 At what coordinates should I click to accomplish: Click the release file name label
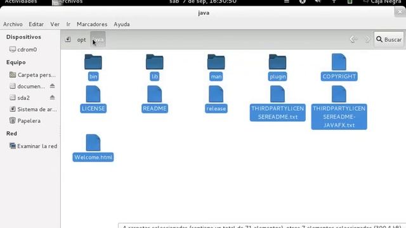pyautogui.click(x=216, y=108)
